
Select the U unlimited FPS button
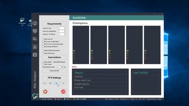coord(63,83)
